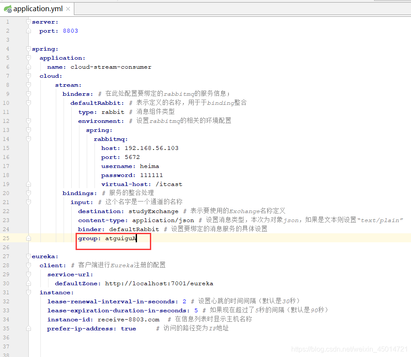Click the server key on line 1

point(45,22)
